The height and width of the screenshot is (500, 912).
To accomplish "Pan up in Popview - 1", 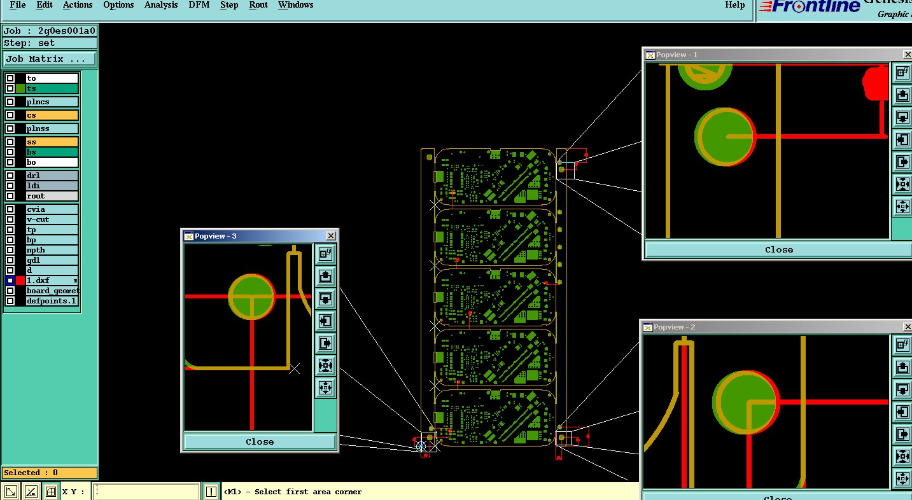I will click(x=902, y=95).
